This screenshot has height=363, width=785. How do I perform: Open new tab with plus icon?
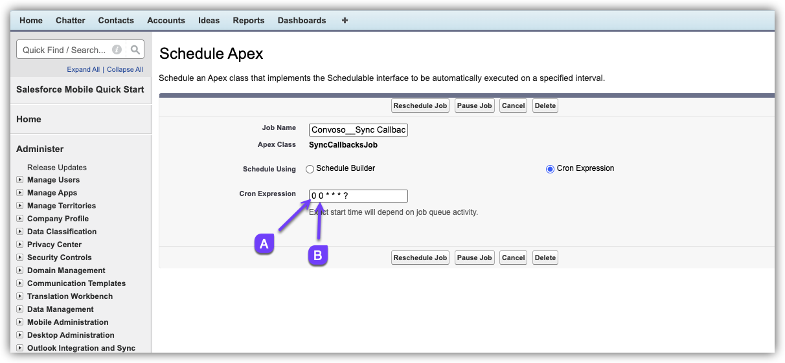pos(345,21)
